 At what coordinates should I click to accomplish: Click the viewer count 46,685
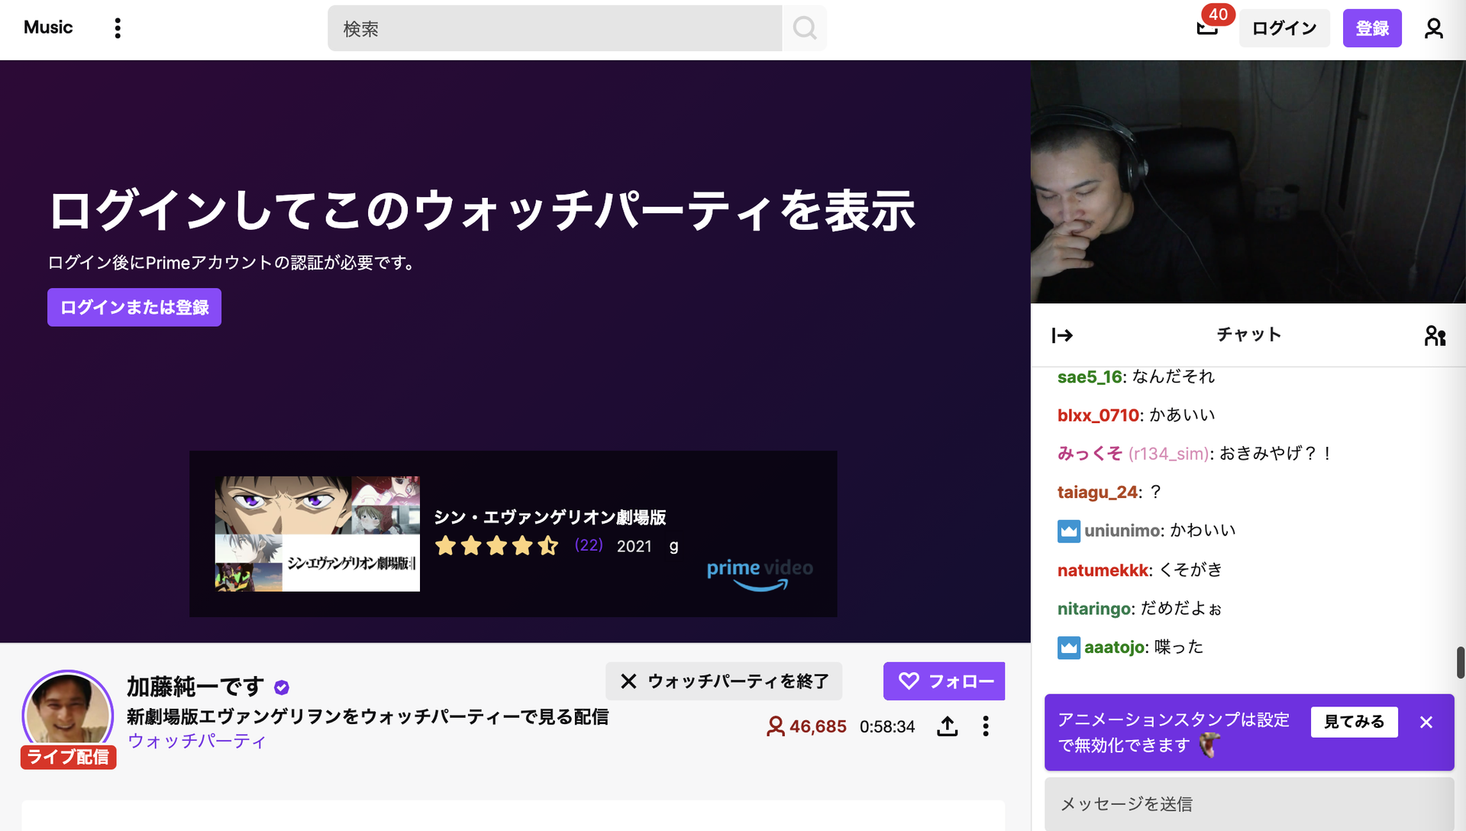point(806,726)
